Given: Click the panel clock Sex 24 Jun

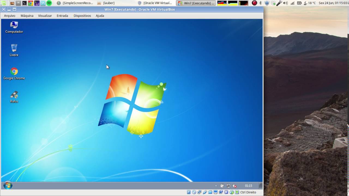Looking at the screenshot, I should (334, 3).
